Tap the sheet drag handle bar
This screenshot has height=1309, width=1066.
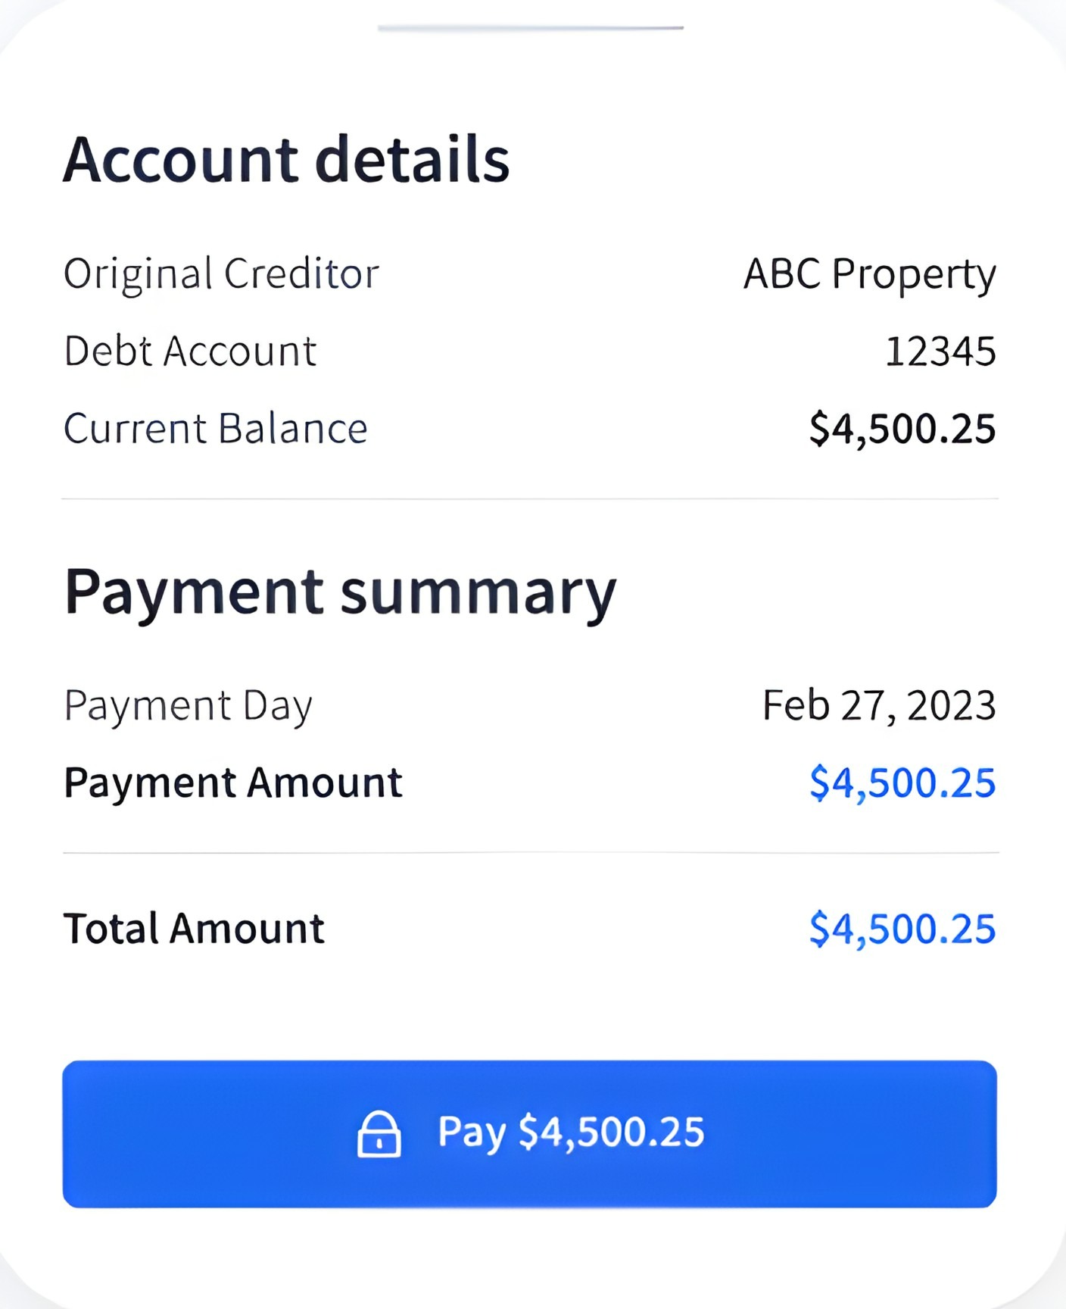point(531,28)
